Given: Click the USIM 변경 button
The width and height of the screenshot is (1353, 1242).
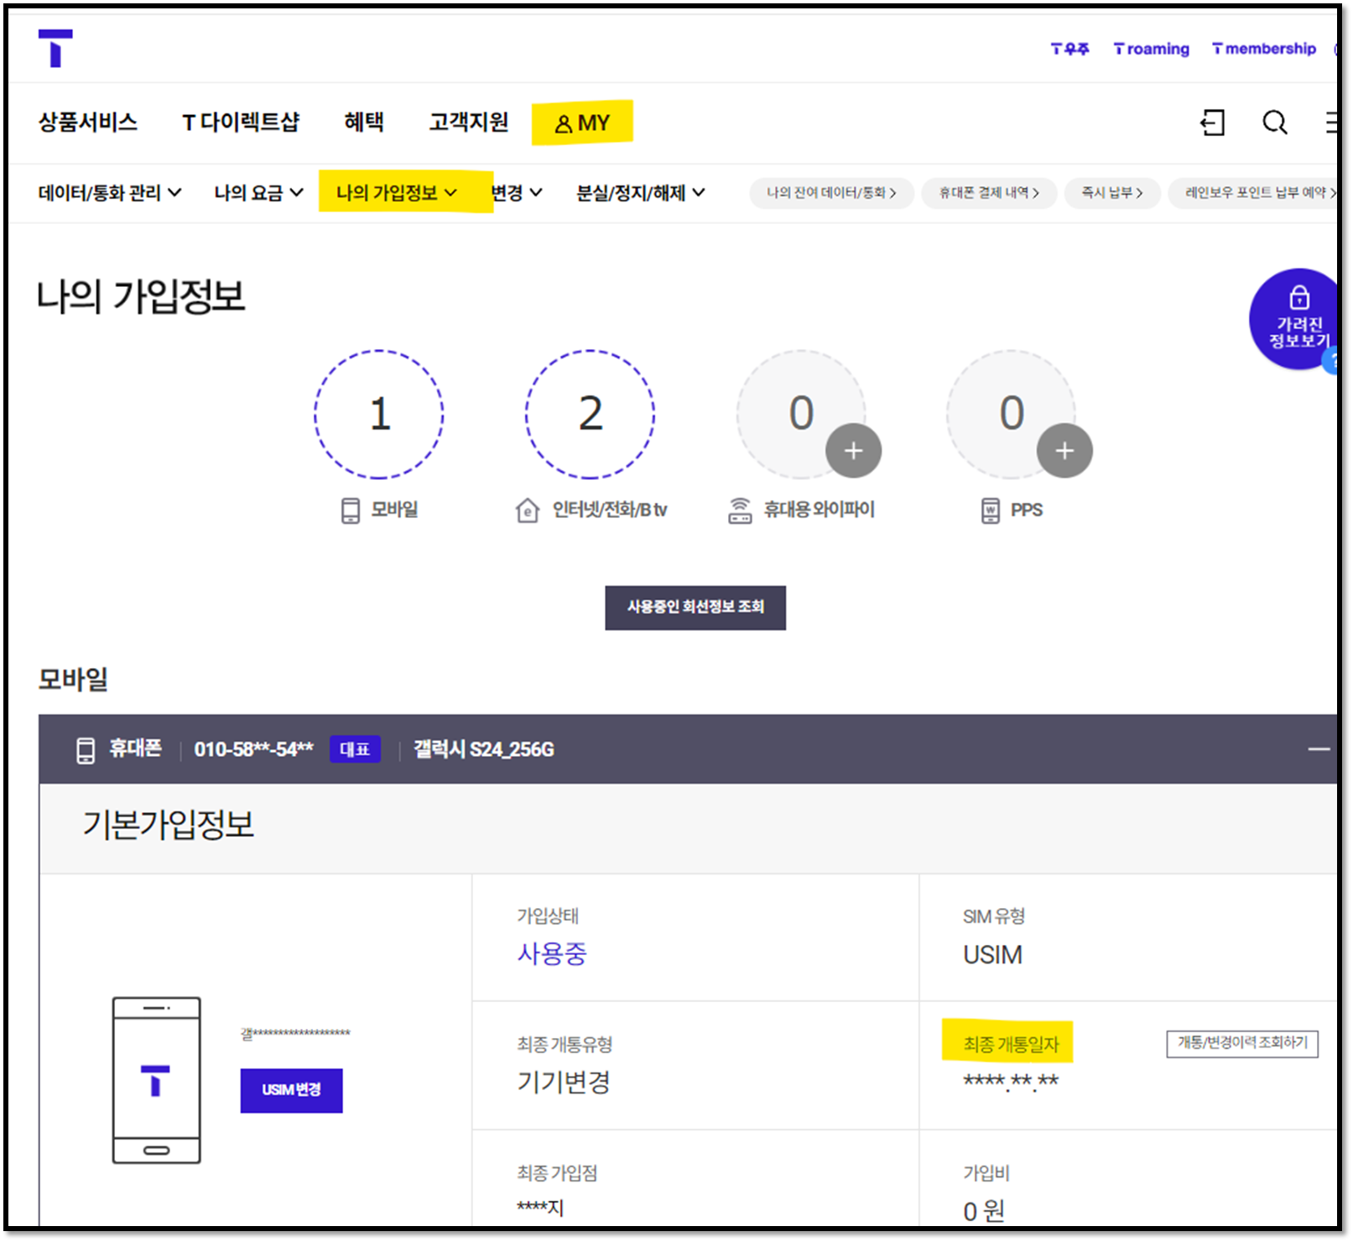Looking at the screenshot, I should (x=291, y=1090).
